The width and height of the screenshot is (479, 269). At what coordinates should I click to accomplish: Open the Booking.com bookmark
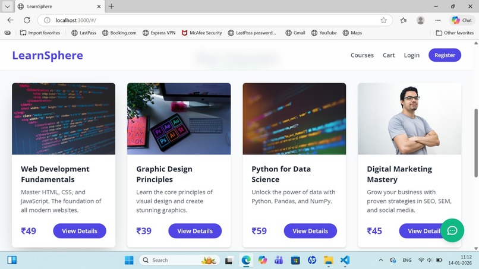119,33
